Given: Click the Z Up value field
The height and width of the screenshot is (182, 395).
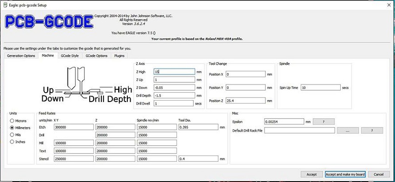Looking at the screenshot, I should coord(174,80).
